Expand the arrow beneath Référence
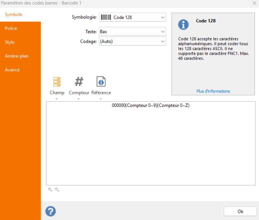This screenshot has width=259, height=220. tap(101, 99)
